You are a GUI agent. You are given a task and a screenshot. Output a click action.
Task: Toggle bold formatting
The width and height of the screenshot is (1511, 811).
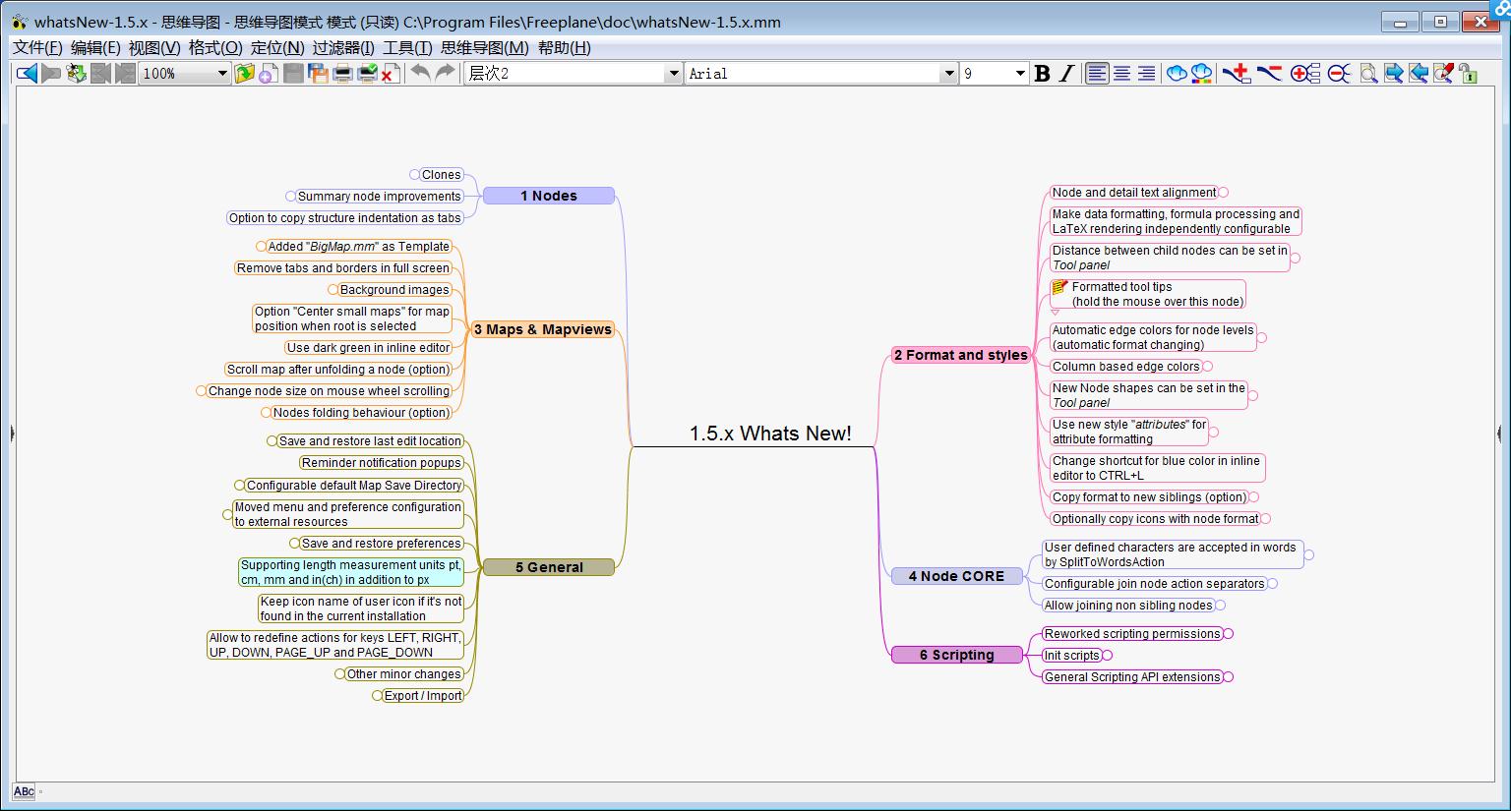1042,73
